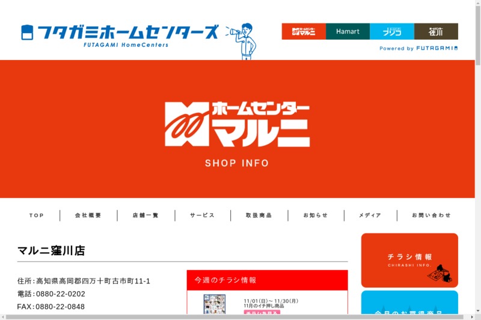Open the お知らせ menu item

[316, 216]
